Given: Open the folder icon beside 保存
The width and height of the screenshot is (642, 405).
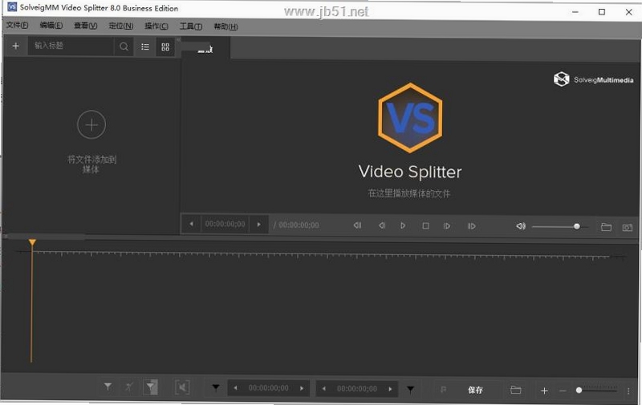Looking at the screenshot, I should [515, 390].
